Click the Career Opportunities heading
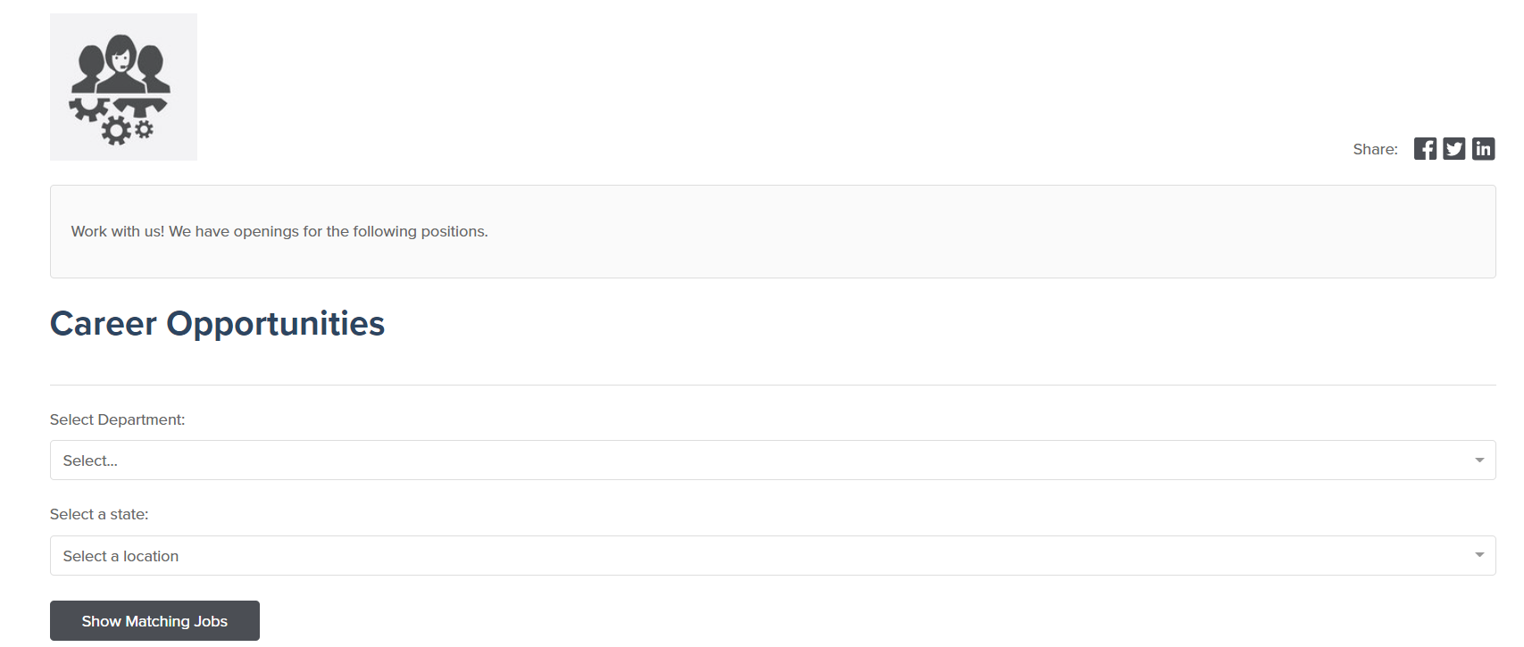This screenshot has width=1524, height=647. point(217,324)
